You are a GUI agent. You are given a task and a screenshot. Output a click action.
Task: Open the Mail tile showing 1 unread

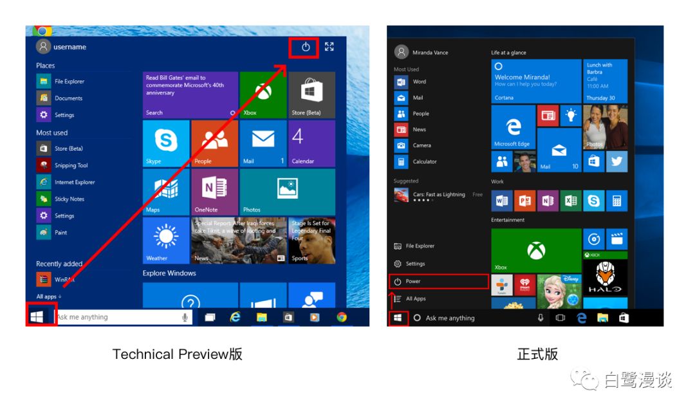point(263,143)
